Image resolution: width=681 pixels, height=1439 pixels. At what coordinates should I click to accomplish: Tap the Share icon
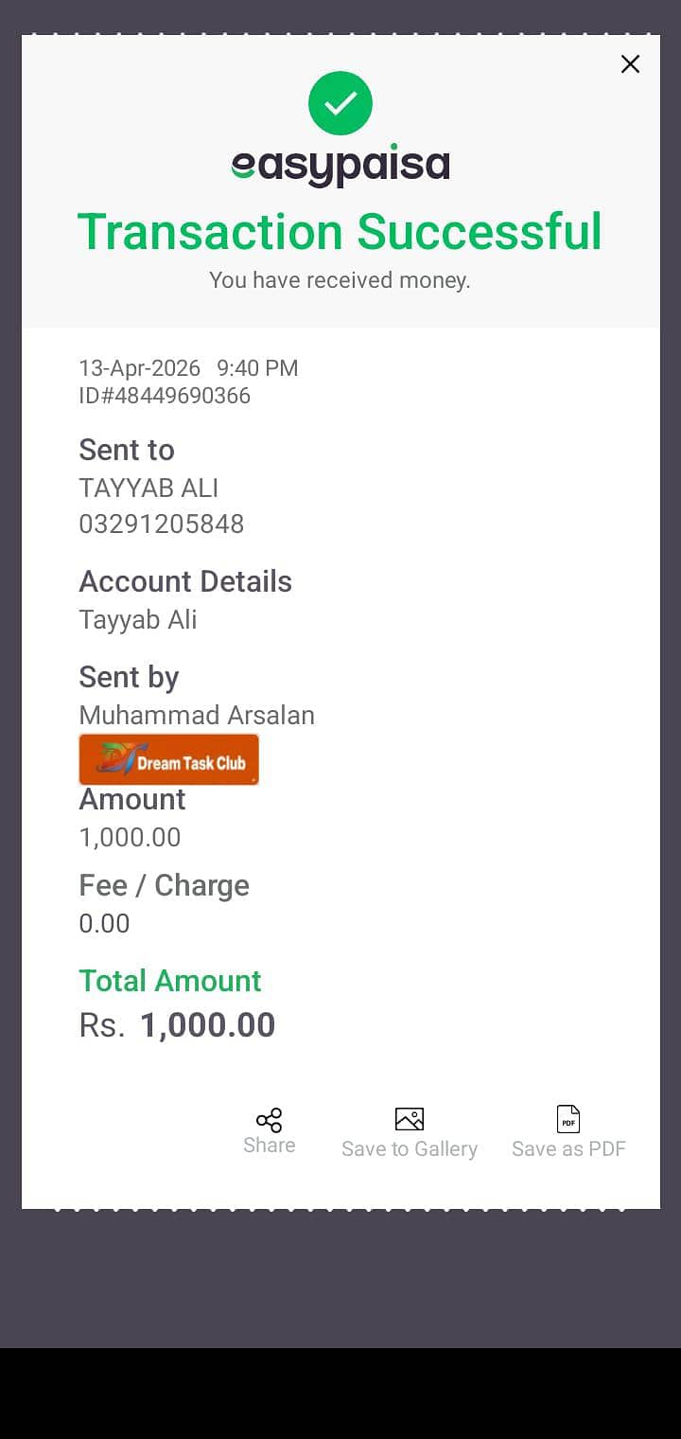270,1120
